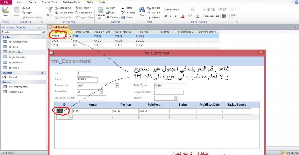Open the Selection filter dropdown
The height and width of the screenshot is (155, 299).
coord(83,8)
